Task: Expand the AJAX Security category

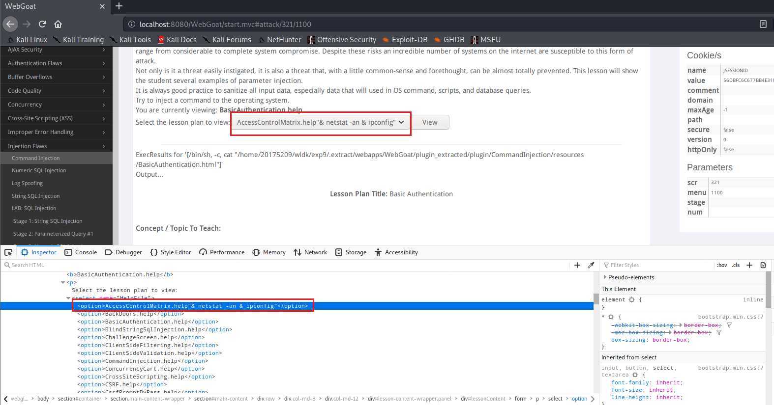Action: coord(56,50)
